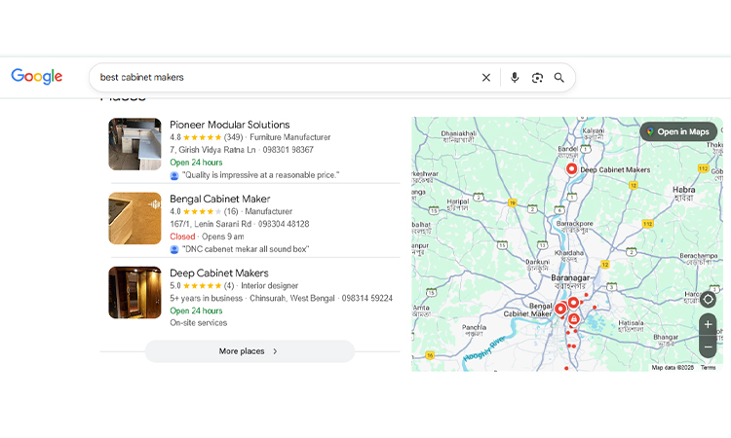
Task: Click the Deep Cabinet Makers map pin
Action: pyautogui.click(x=572, y=168)
